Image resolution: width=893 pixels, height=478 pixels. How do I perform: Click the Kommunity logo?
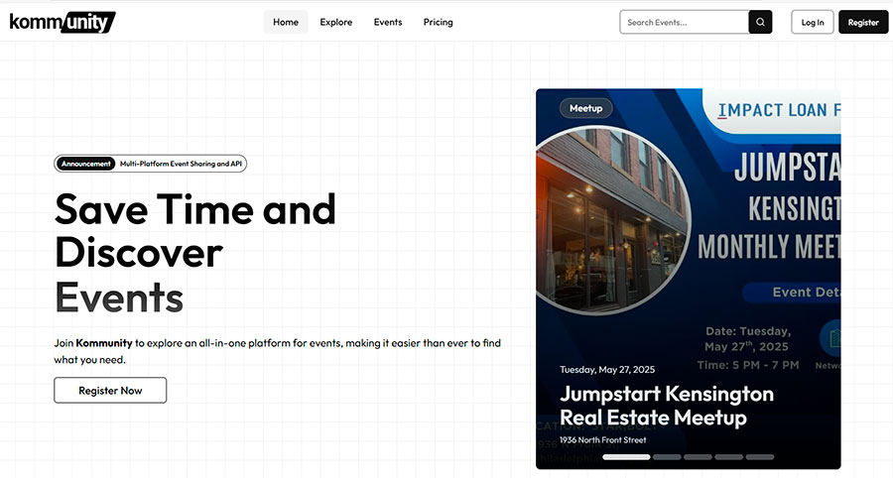coord(62,22)
